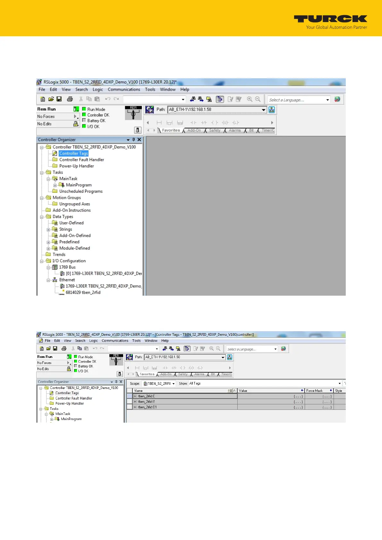
Task: Click Who Active icon beside lower Path field
Action: (x=230, y=357)
